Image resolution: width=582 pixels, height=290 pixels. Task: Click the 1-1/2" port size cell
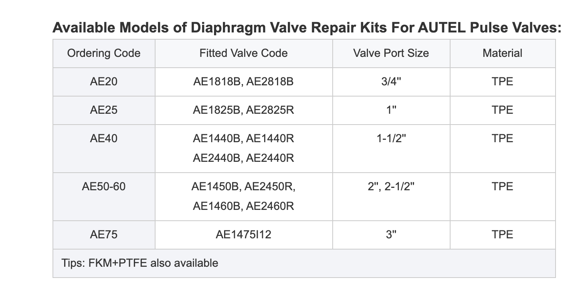point(391,149)
